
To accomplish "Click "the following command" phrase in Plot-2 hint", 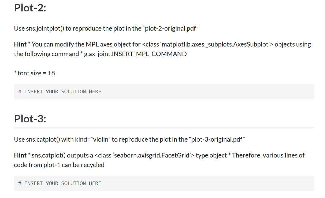I will click(x=46, y=54).
